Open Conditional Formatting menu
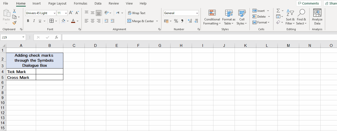Image resolution: width=337 pixels, height=131 pixels. (x=212, y=17)
